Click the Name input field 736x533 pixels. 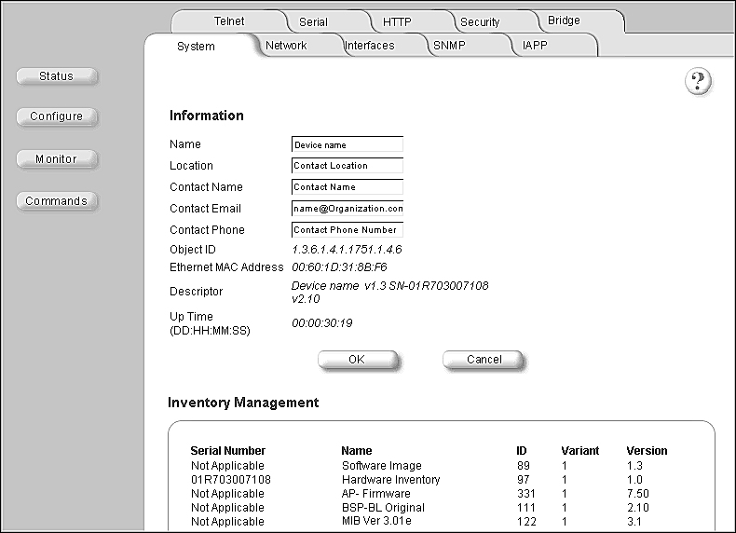pyautogui.click(x=347, y=144)
